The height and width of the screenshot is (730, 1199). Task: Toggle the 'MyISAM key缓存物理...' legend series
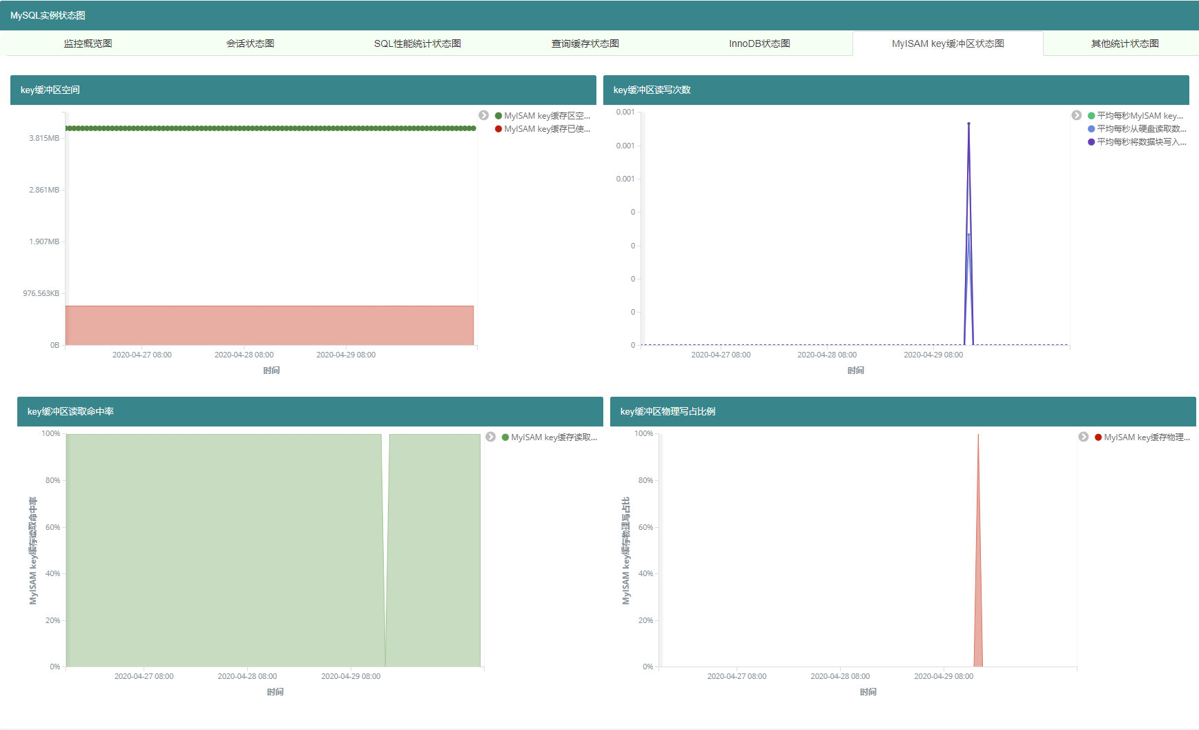[1142, 437]
